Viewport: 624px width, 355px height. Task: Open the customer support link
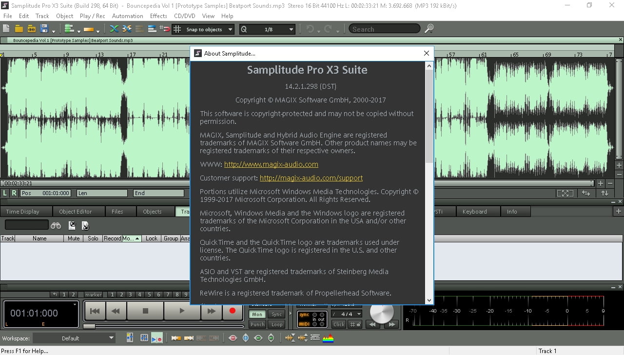(311, 178)
